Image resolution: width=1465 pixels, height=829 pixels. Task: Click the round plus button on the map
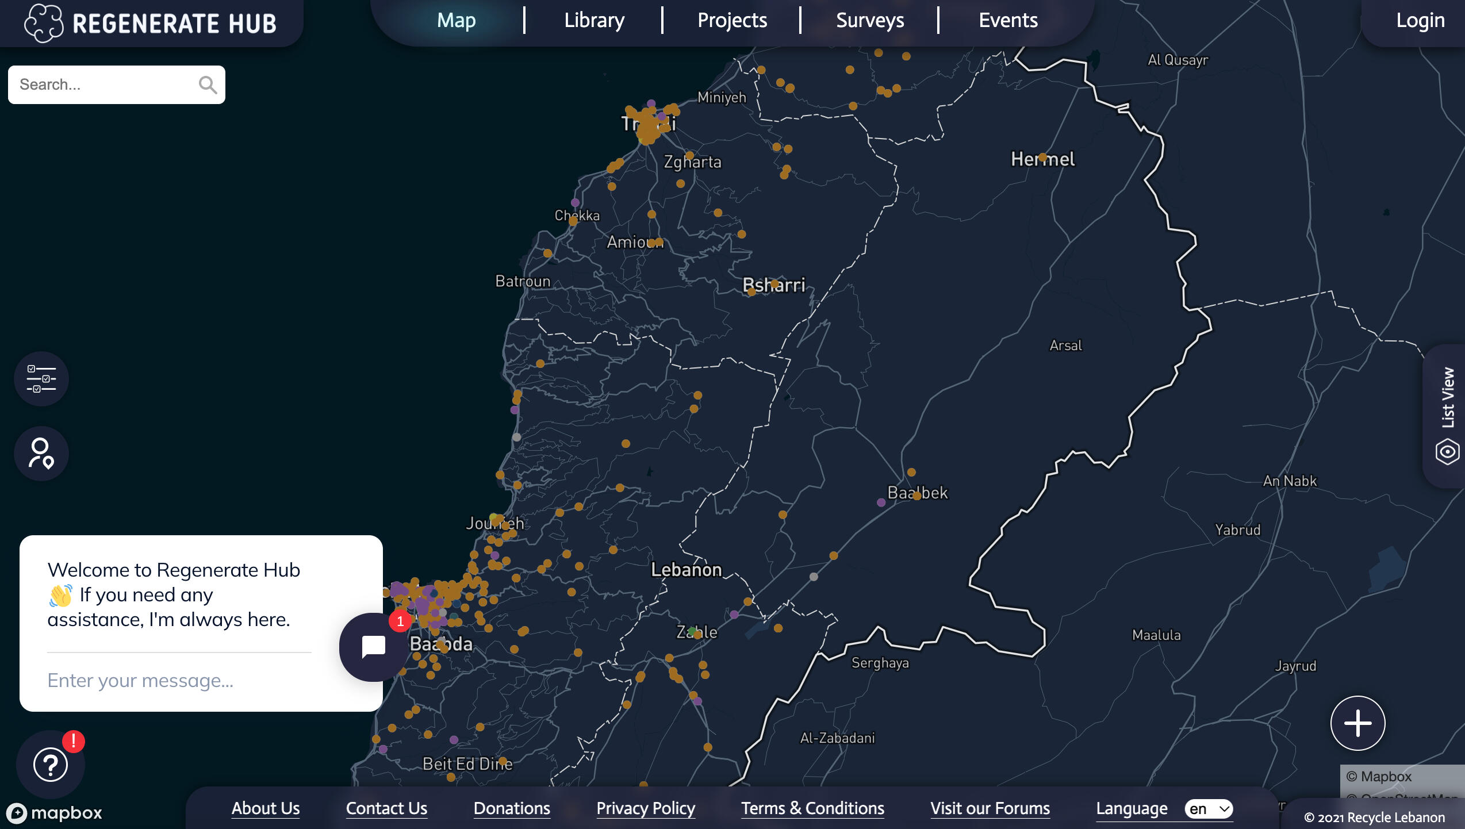[x=1357, y=723]
